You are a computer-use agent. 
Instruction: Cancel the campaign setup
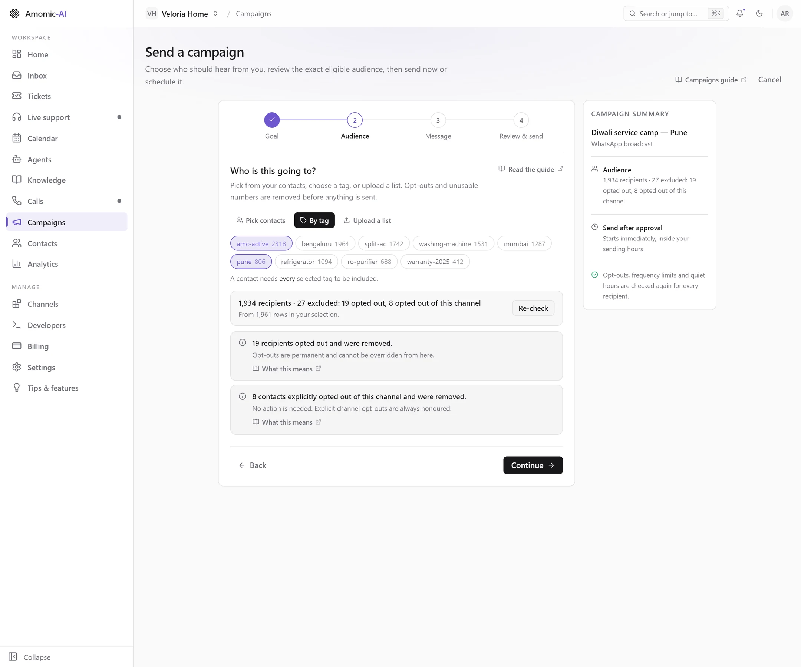click(x=769, y=79)
